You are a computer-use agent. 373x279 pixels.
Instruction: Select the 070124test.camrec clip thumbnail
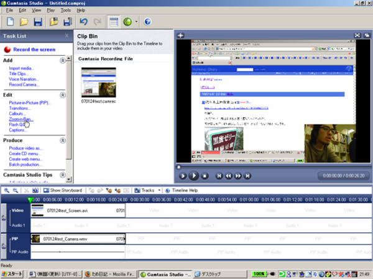point(98,82)
